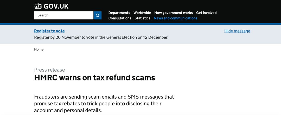This screenshot has width=281, height=115.
Task: Open How government works page
Action: tap(174, 13)
